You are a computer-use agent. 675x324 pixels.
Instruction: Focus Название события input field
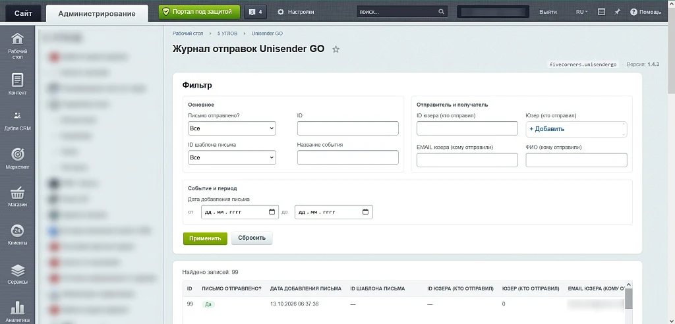click(x=348, y=157)
